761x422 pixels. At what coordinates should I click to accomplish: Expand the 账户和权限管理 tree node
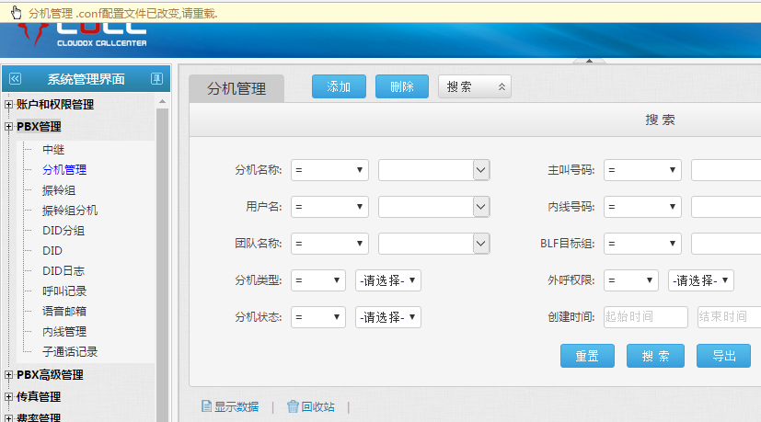click(x=9, y=105)
